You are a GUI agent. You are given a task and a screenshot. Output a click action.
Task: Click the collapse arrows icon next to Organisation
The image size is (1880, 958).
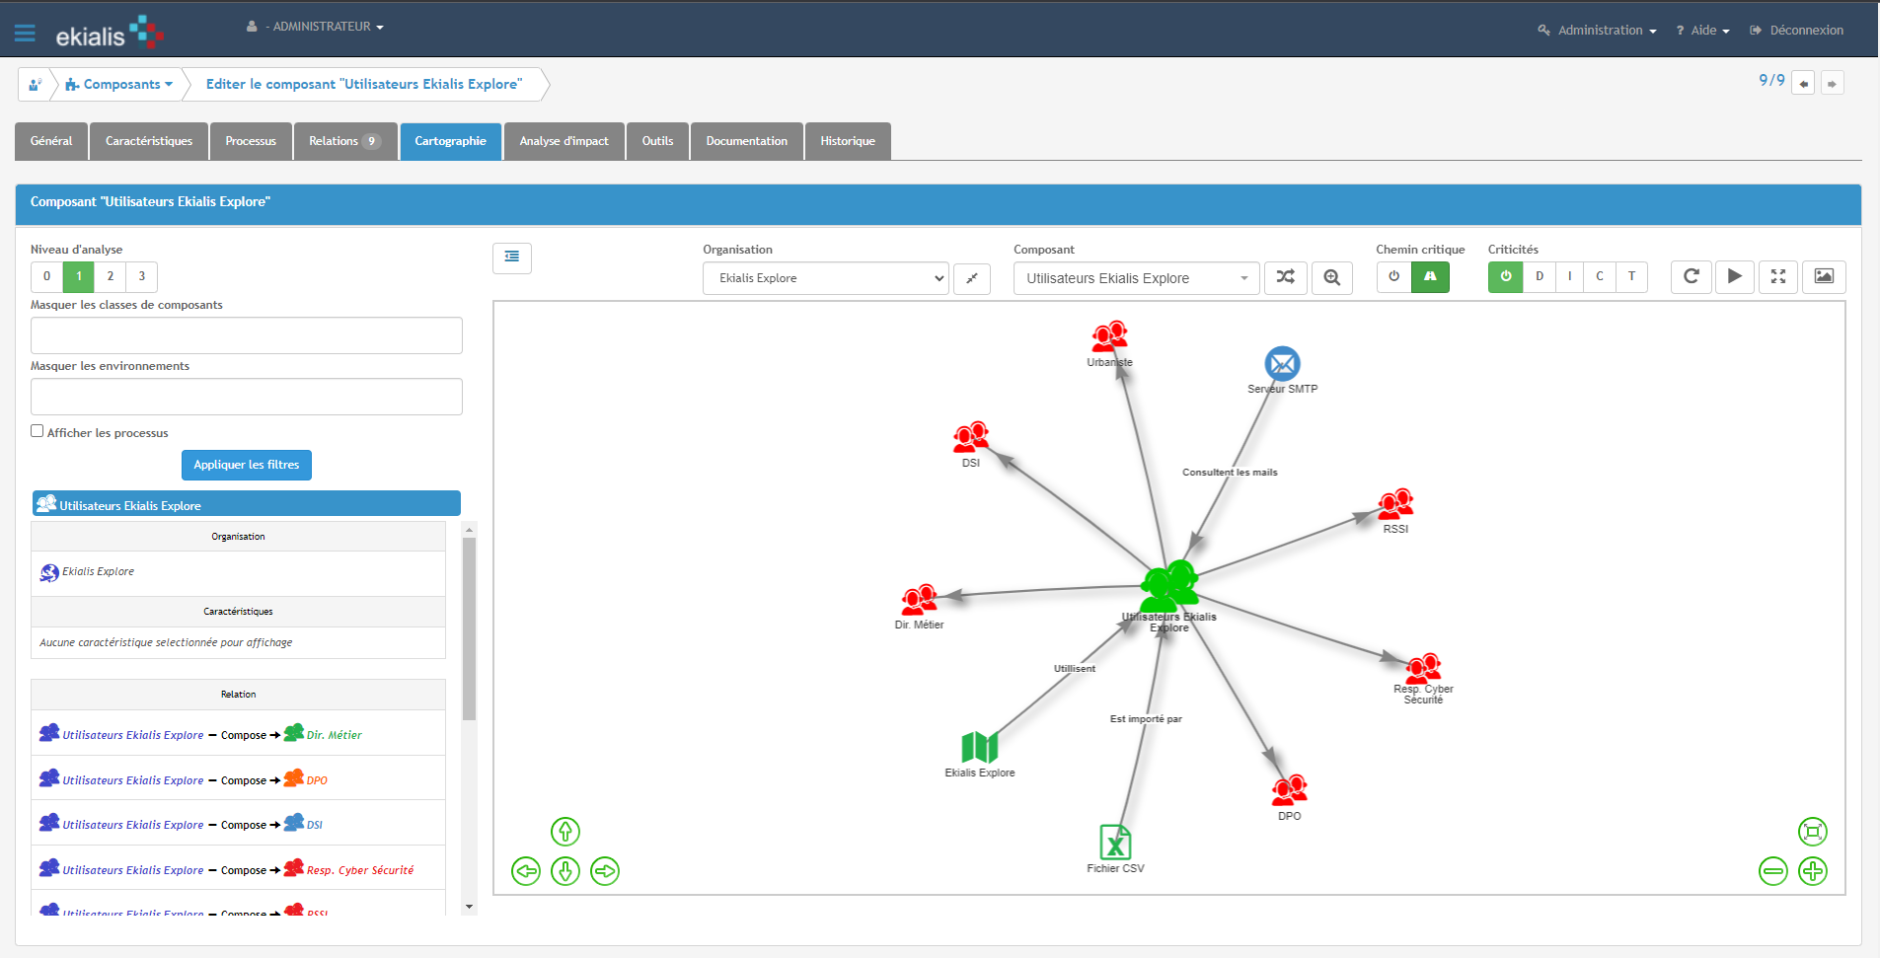[972, 278]
